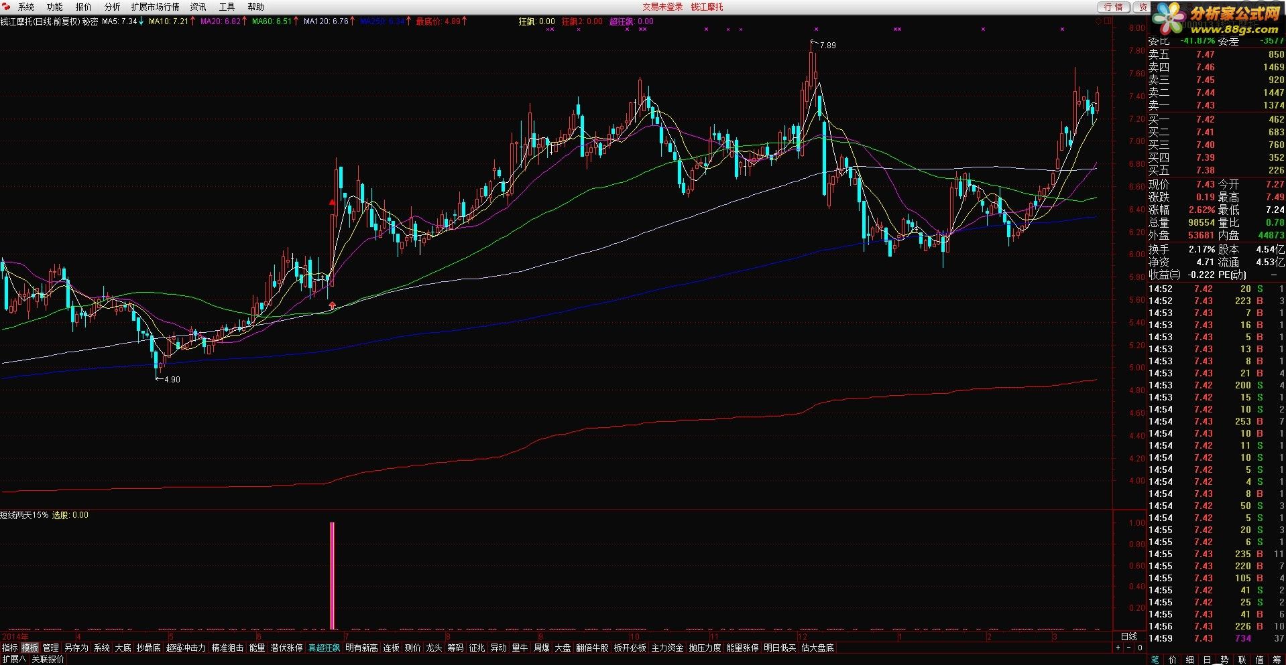1286x665 pixels.
Task: Click 另存为 in the indicator bar
Action: click(76, 648)
